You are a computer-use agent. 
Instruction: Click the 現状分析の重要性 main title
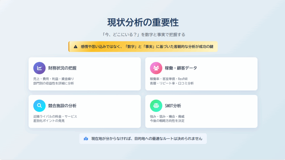click(143, 22)
